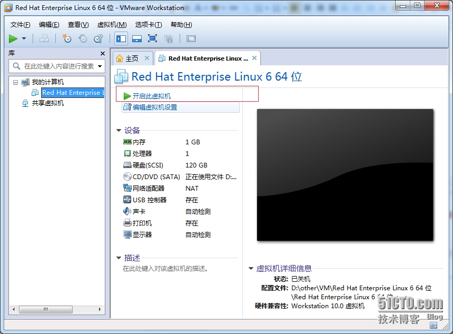Click the 已关机 status value
The image size is (453, 334).
click(x=301, y=279)
